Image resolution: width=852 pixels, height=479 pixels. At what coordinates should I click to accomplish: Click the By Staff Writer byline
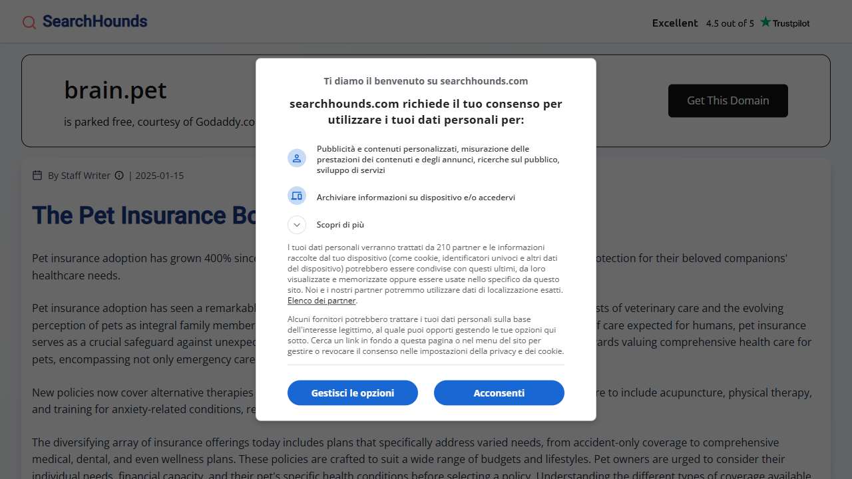click(x=79, y=176)
